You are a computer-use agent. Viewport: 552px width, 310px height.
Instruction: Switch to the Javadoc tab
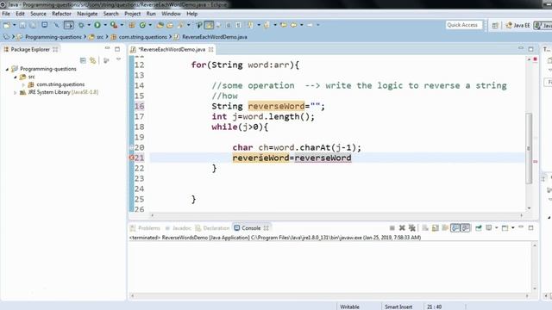coord(179,228)
